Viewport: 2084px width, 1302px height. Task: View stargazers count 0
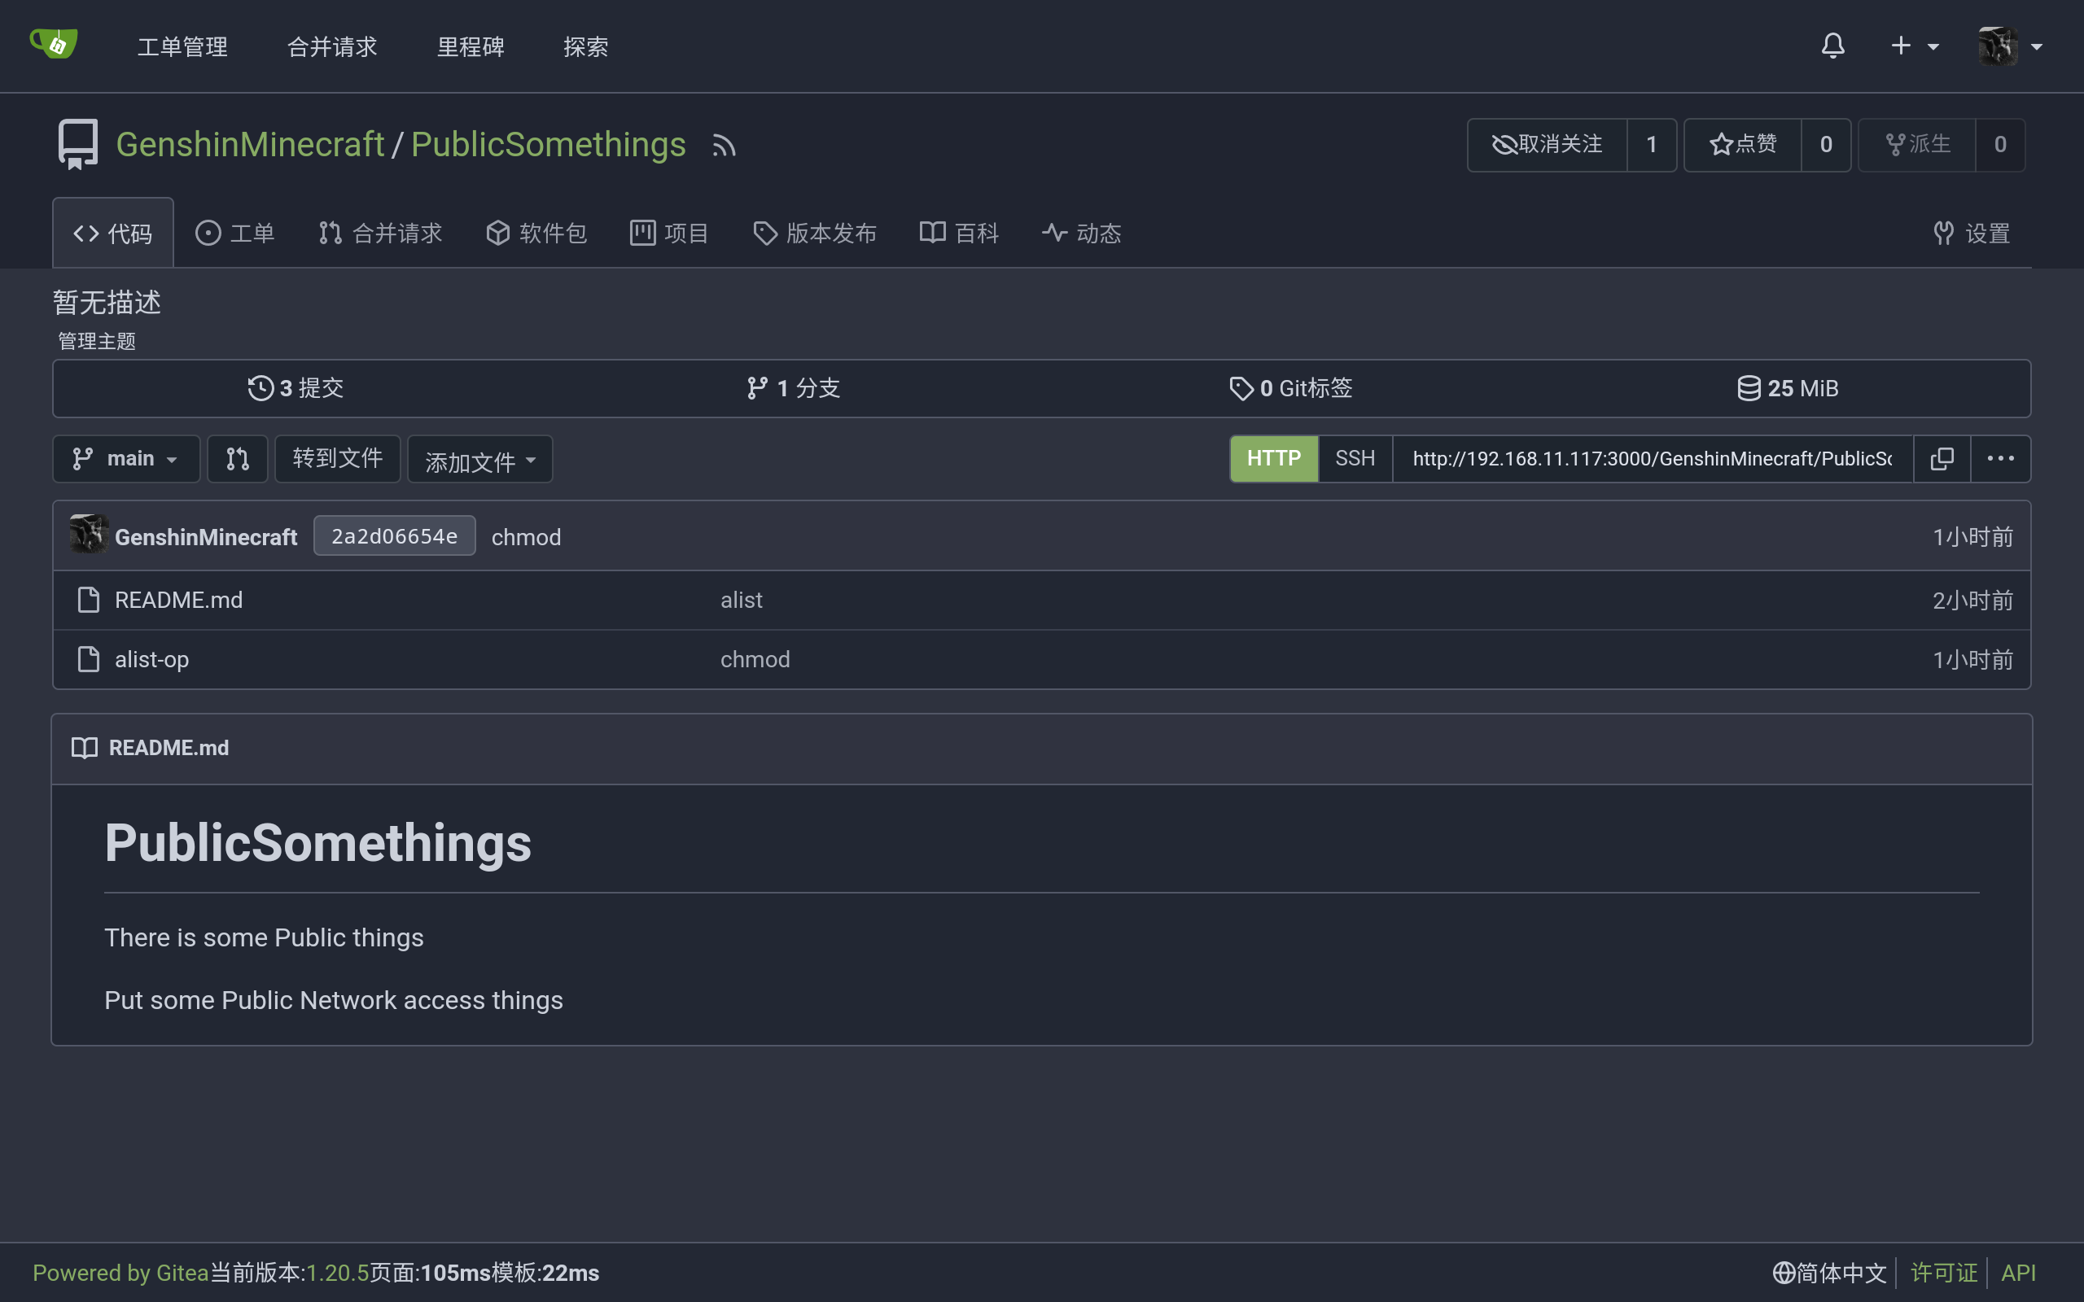[x=1825, y=144]
